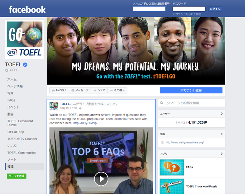Image resolution: width=245 pixels, height=194 pixels.
Task: Open the アカウントを忘れた場合 forgot account link
Action: point(187,14)
